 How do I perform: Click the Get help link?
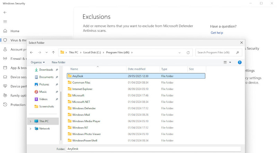point(217,33)
